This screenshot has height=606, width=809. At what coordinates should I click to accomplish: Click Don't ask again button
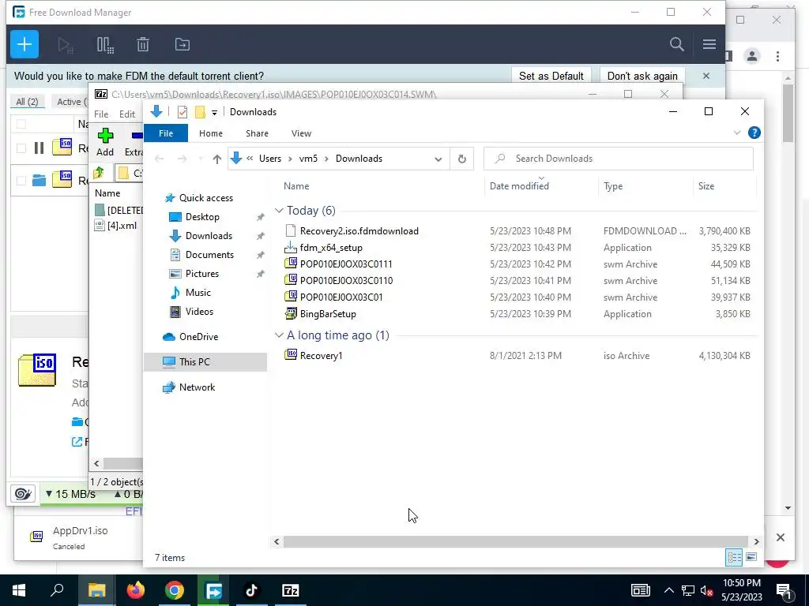coord(642,76)
